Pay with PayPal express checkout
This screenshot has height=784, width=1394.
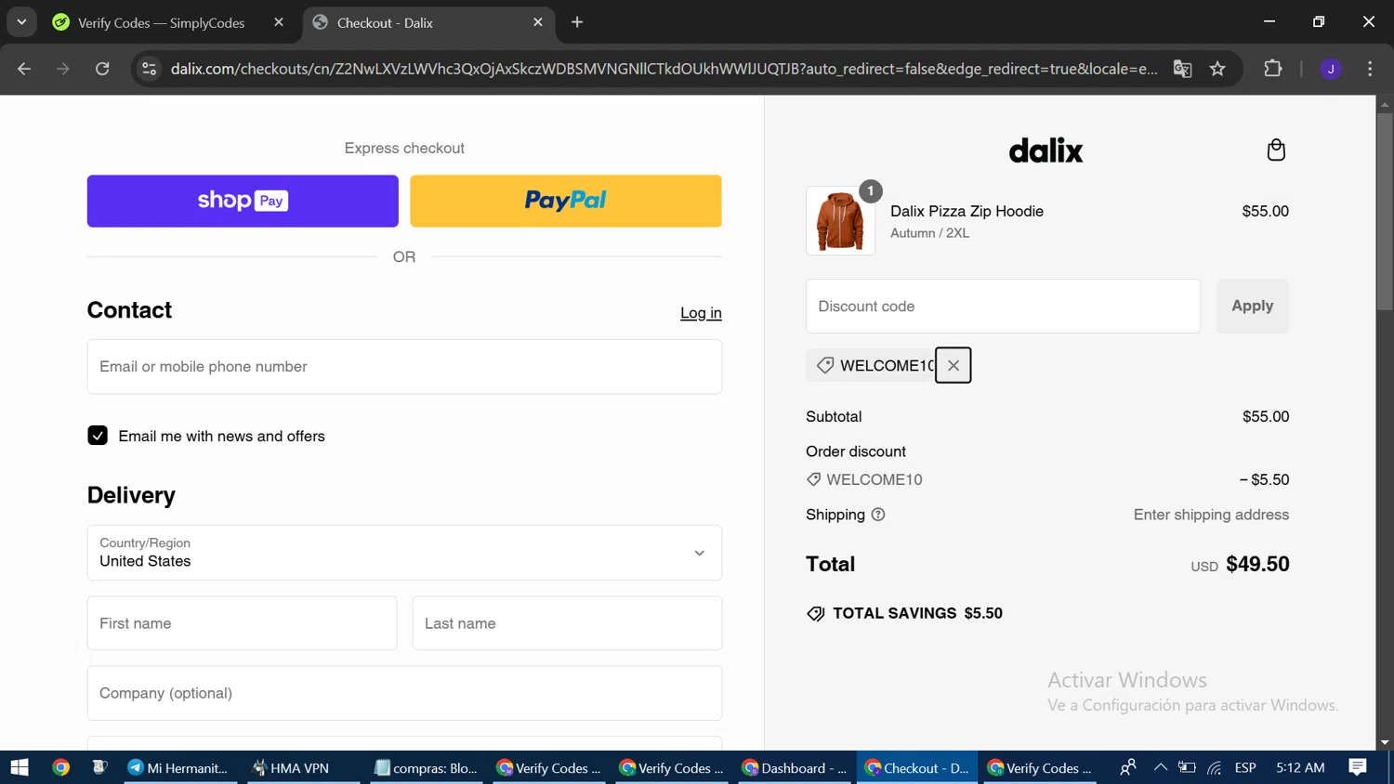(x=566, y=201)
